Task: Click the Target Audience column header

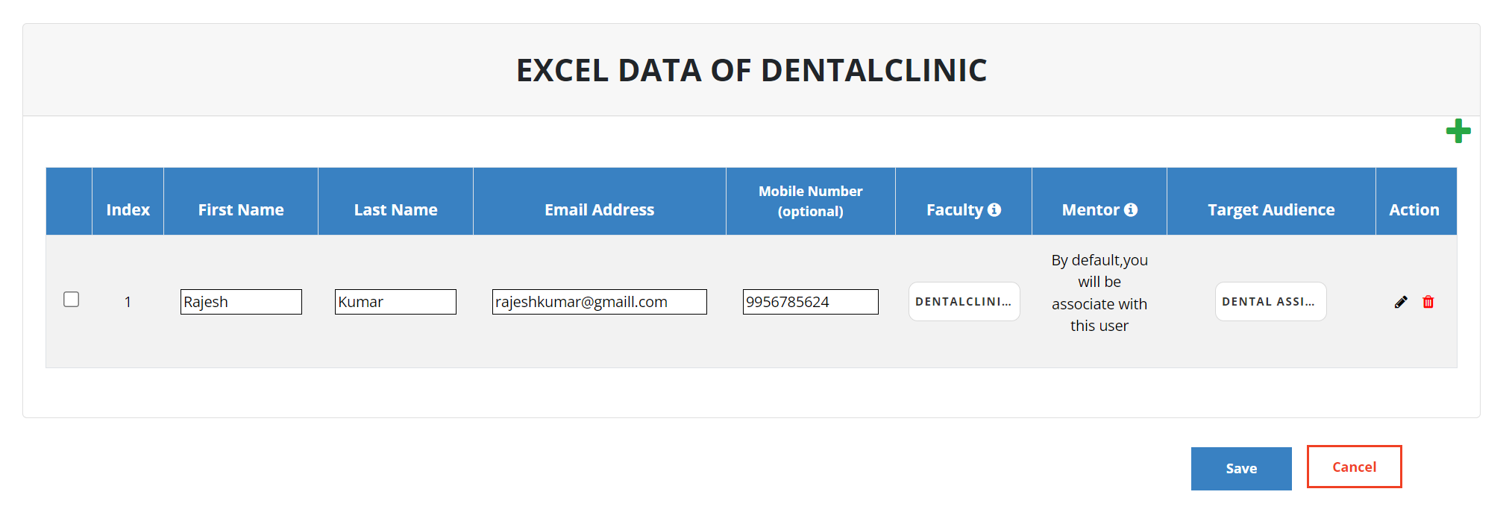Action: coord(1271,210)
